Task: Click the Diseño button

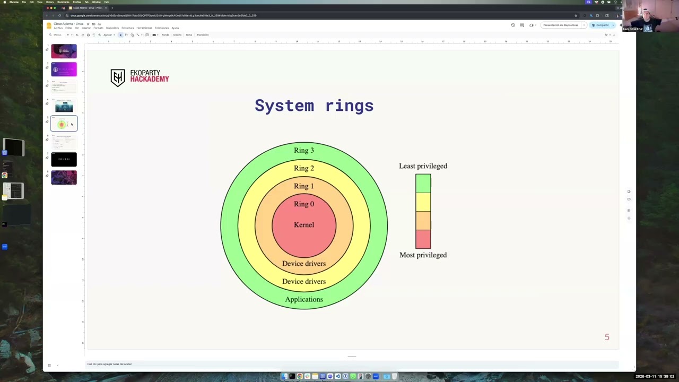Action: [177, 35]
